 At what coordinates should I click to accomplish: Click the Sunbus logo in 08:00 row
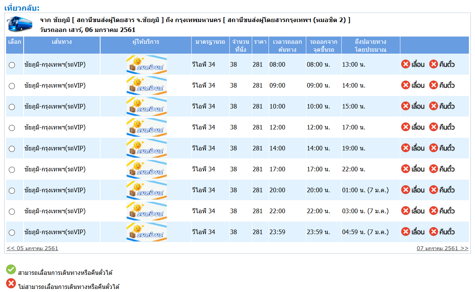tap(147, 64)
